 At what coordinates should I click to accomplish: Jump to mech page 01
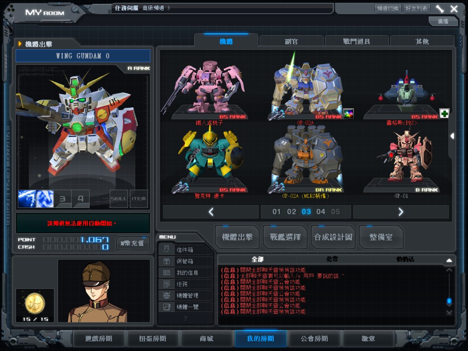277,212
